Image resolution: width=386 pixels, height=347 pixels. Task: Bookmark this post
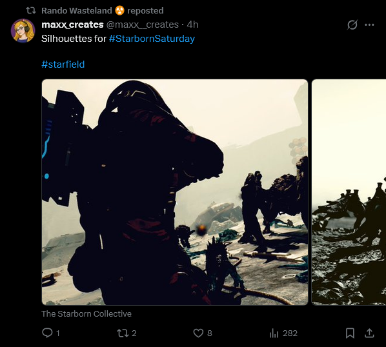pyautogui.click(x=350, y=333)
